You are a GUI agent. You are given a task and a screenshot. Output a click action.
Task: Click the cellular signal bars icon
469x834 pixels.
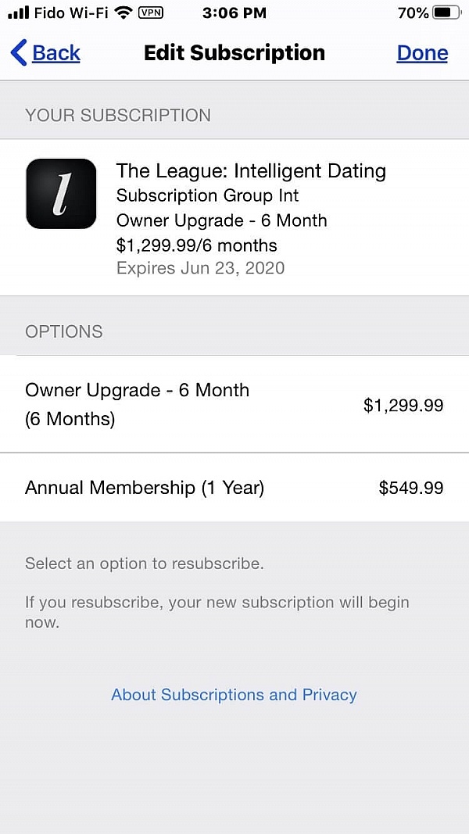(x=18, y=13)
